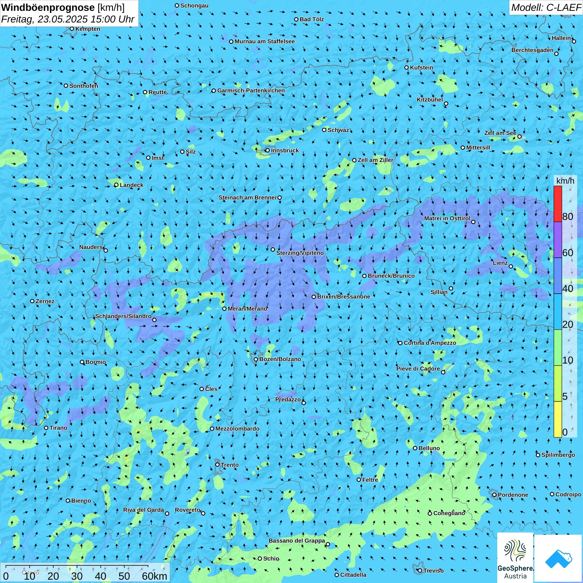
Task: Click the Windböenprognose title text
Action: pyautogui.click(x=48, y=7)
